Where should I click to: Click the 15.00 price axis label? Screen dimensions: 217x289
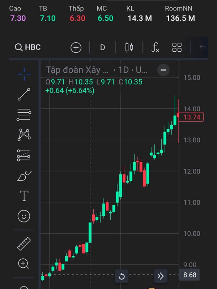click(192, 78)
